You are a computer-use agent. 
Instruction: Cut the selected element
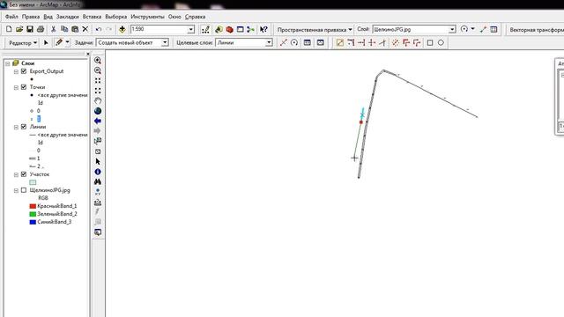(53, 29)
